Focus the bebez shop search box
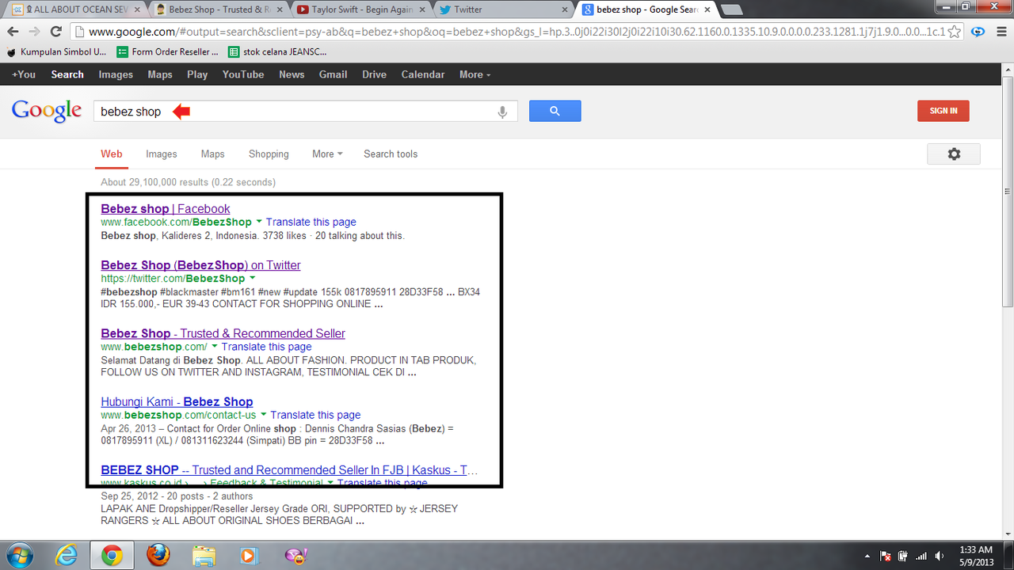The width and height of the screenshot is (1014, 570). [x=306, y=112]
